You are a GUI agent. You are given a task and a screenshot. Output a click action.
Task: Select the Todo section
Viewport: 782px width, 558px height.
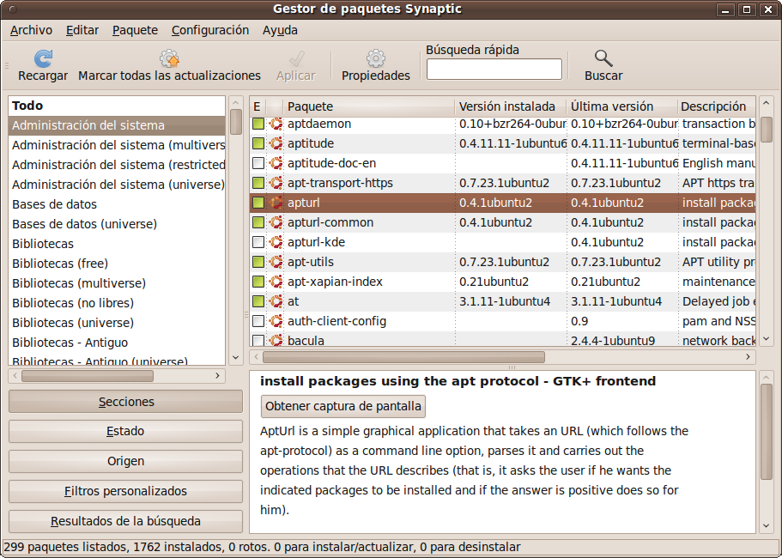[x=118, y=106]
